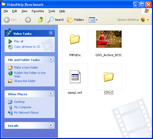The height and width of the screenshot is (139, 153).
Task: Select the mpeg1.mcf file icon
Action: 75,77
